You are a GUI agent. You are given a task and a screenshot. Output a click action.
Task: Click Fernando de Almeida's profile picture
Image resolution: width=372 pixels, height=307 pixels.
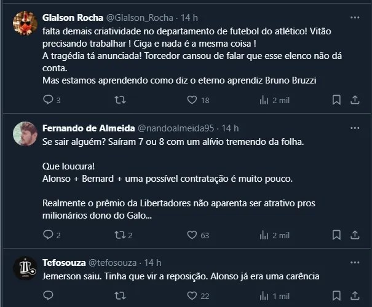[x=25, y=135]
